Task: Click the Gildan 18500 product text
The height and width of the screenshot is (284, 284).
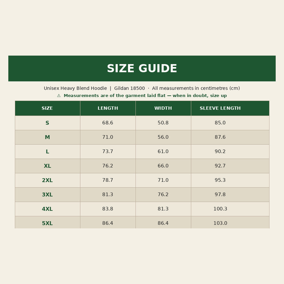Action: pos(130,88)
